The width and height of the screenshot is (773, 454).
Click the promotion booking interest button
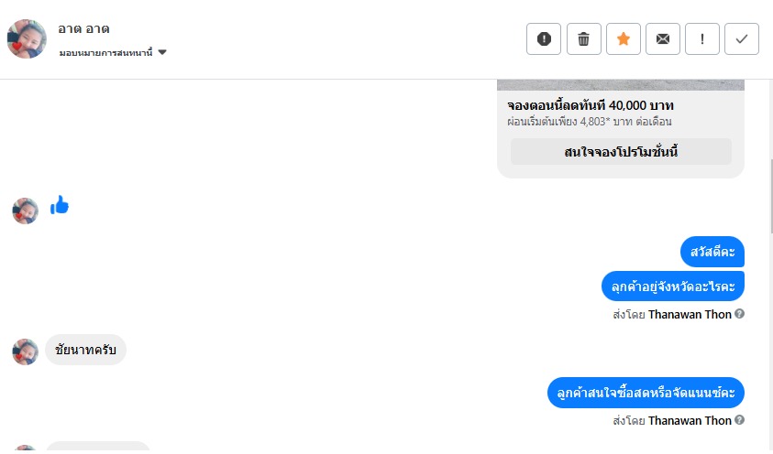(621, 152)
